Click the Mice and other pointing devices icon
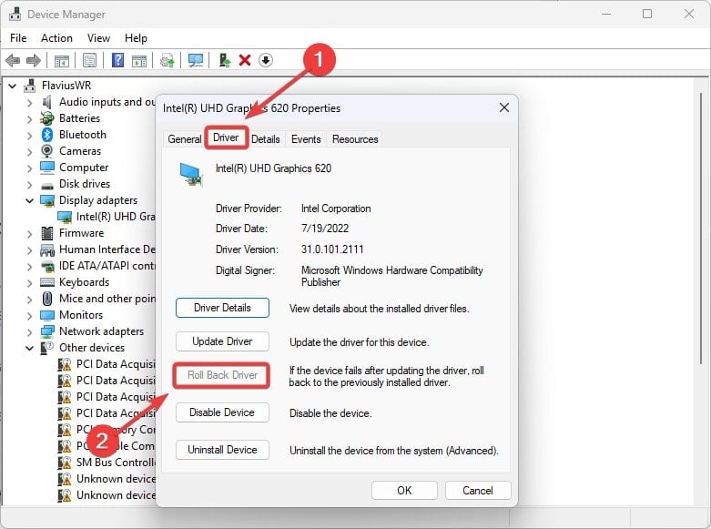Viewport: 711px width, 529px height. (47, 299)
